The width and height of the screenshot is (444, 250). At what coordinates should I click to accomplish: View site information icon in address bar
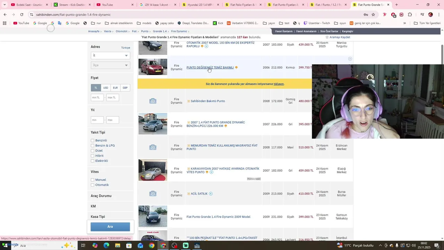point(32,15)
